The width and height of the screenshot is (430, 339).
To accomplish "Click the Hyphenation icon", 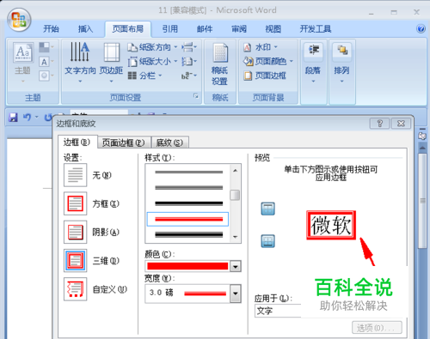I will click(x=189, y=76).
